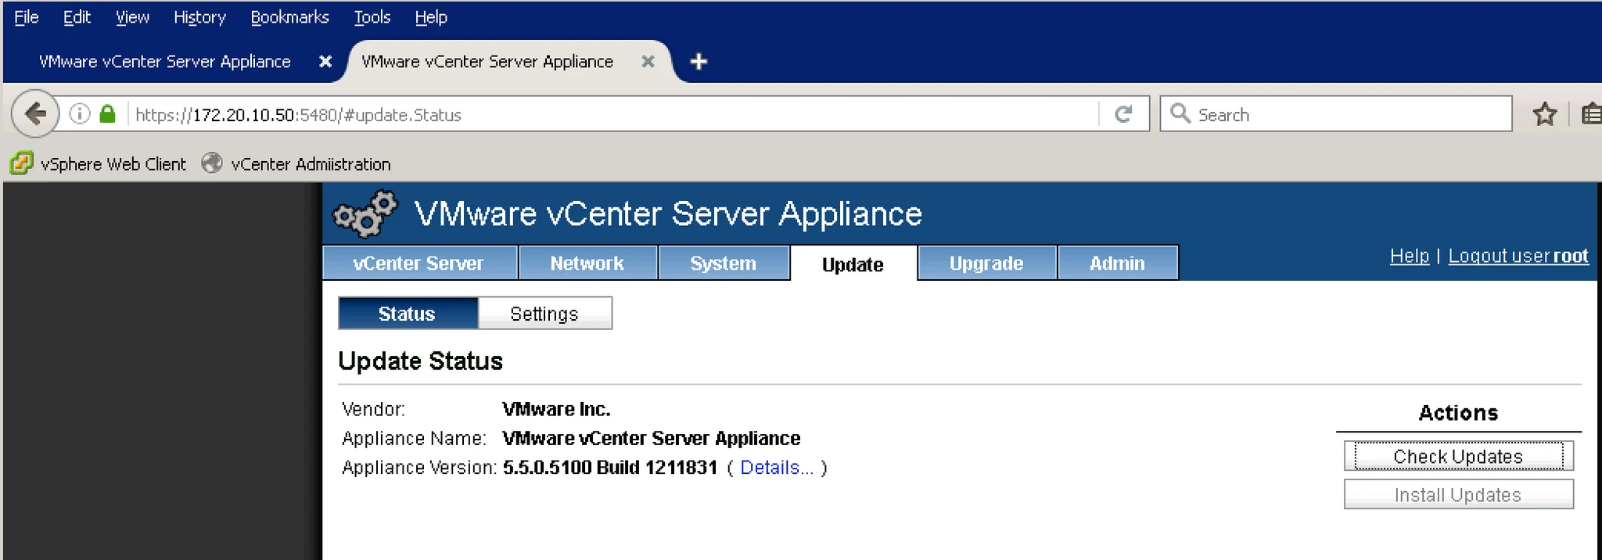This screenshot has width=1602, height=560.
Task: Close the first vCenter Server Appliance tab
Action: tap(325, 61)
